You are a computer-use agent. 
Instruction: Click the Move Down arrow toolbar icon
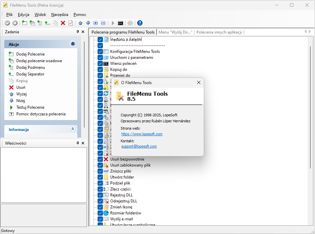point(88,23)
